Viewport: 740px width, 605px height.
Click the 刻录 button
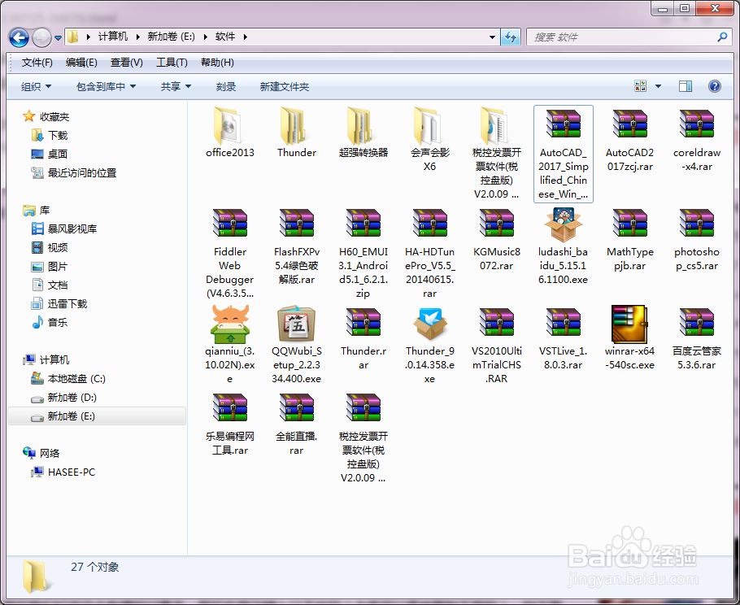[225, 86]
